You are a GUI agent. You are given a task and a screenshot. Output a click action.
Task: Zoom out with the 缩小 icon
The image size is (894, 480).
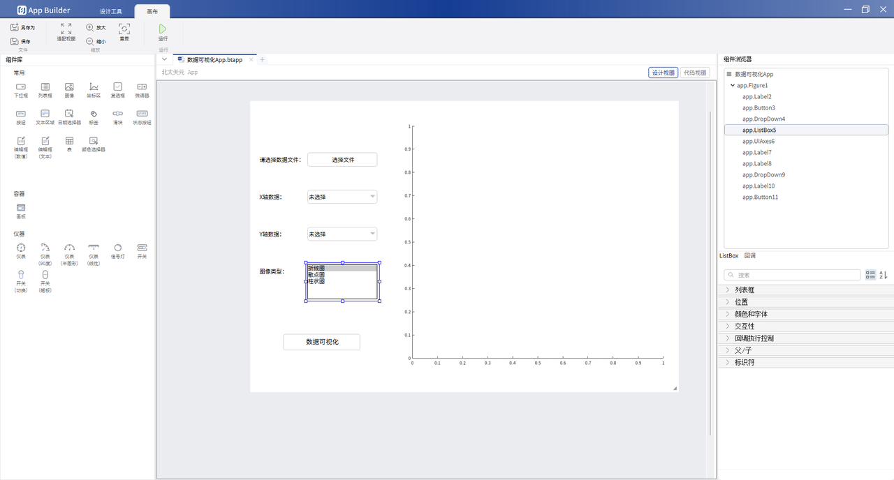[89, 41]
